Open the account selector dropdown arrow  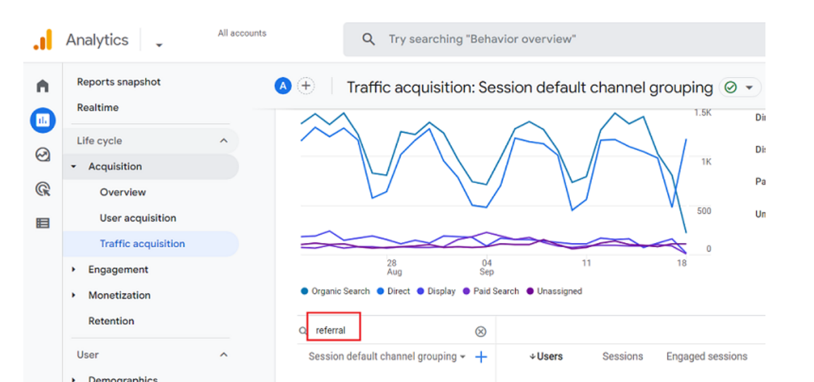click(159, 45)
